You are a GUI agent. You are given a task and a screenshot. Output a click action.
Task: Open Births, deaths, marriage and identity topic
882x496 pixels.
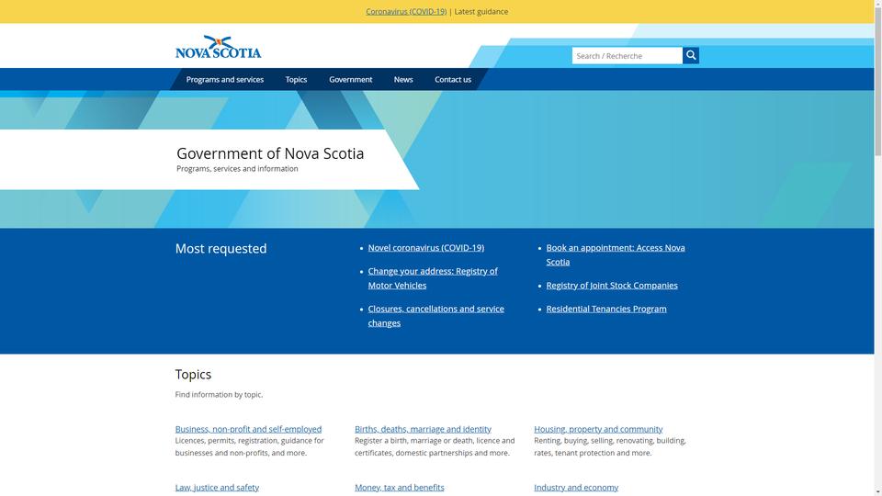coord(423,429)
